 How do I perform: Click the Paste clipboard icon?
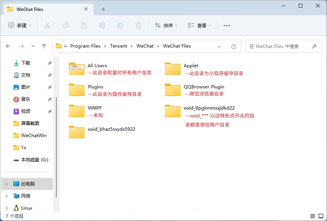coord(84,25)
